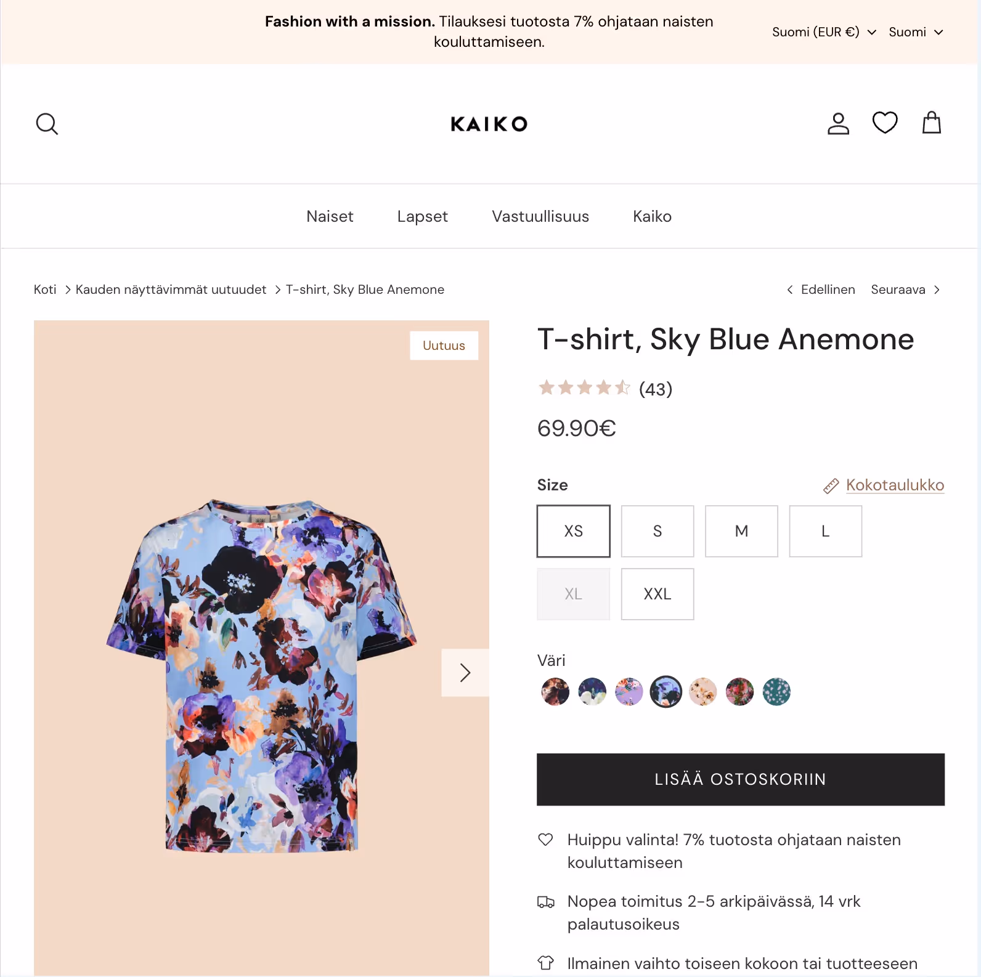This screenshot has height=977, width=981.
Task: Click the star rating reviews
Action: tap(605, 389)
